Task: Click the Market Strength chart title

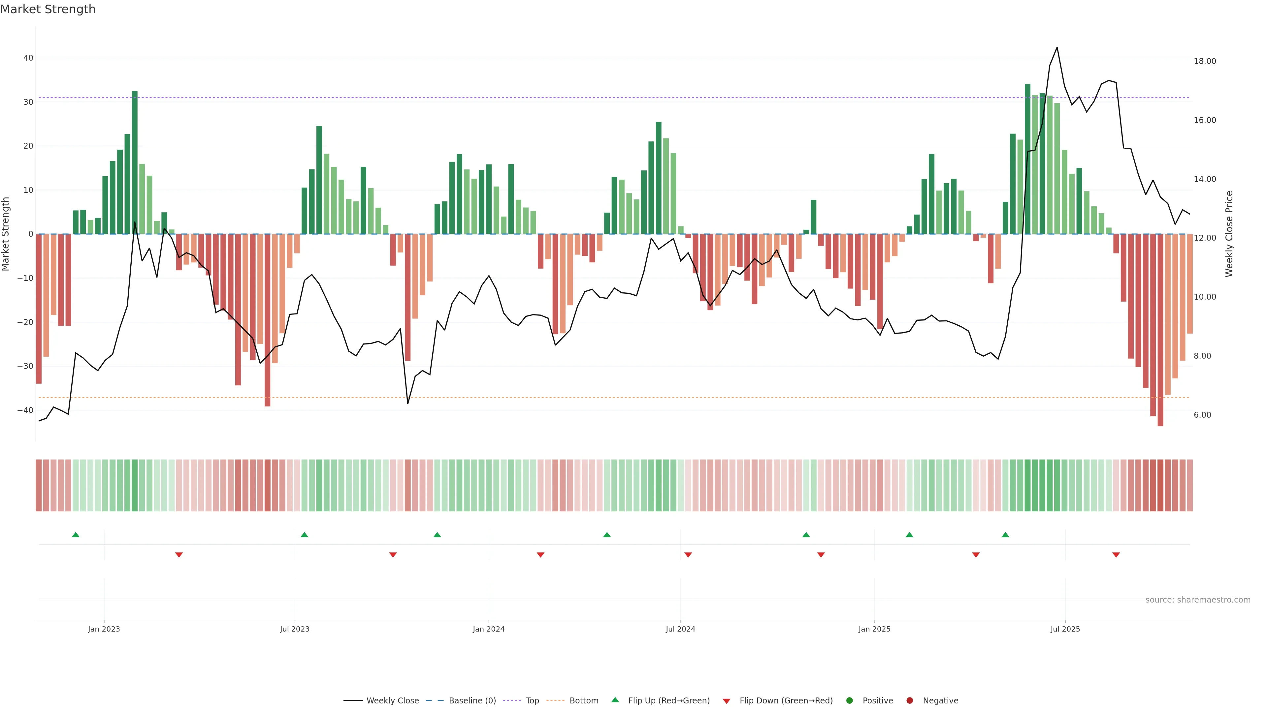Action: (x=48, y=9)
